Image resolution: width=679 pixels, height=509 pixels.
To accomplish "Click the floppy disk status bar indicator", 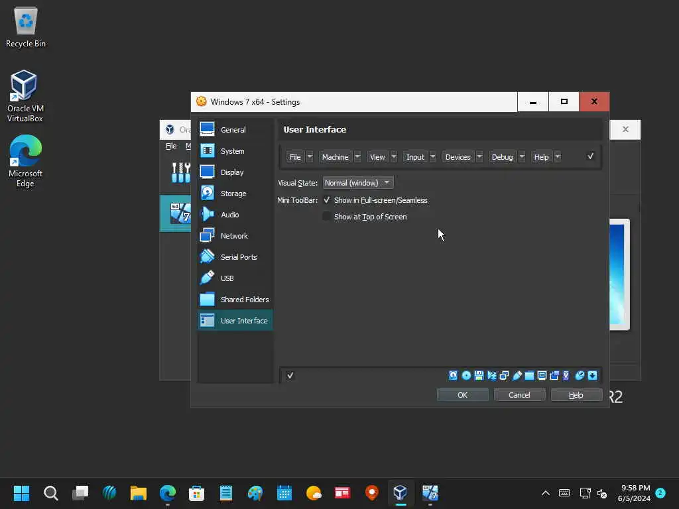I will [479, 375].
